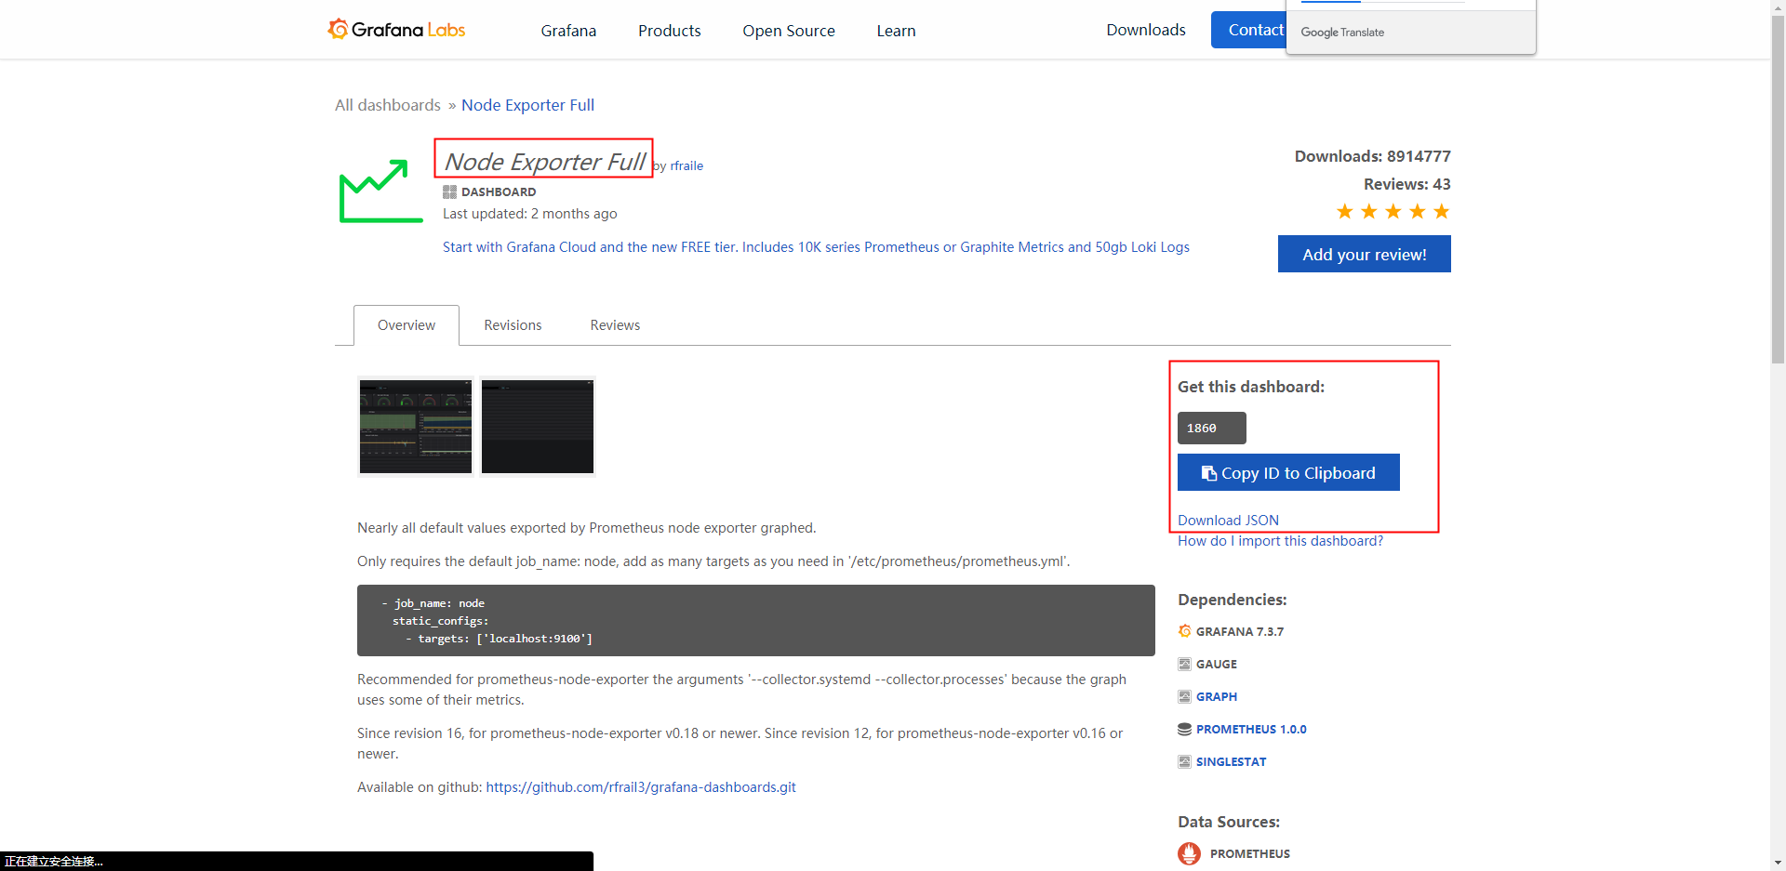
Task: Click the GAUGE dependency text
Action: [x=1217, y=664]
